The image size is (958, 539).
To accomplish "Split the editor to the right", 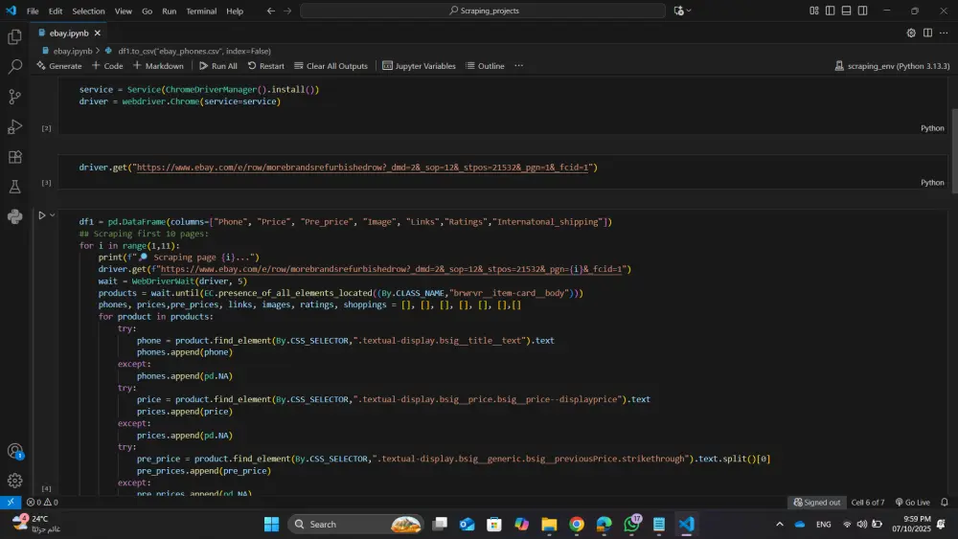I will pos(927,33).
